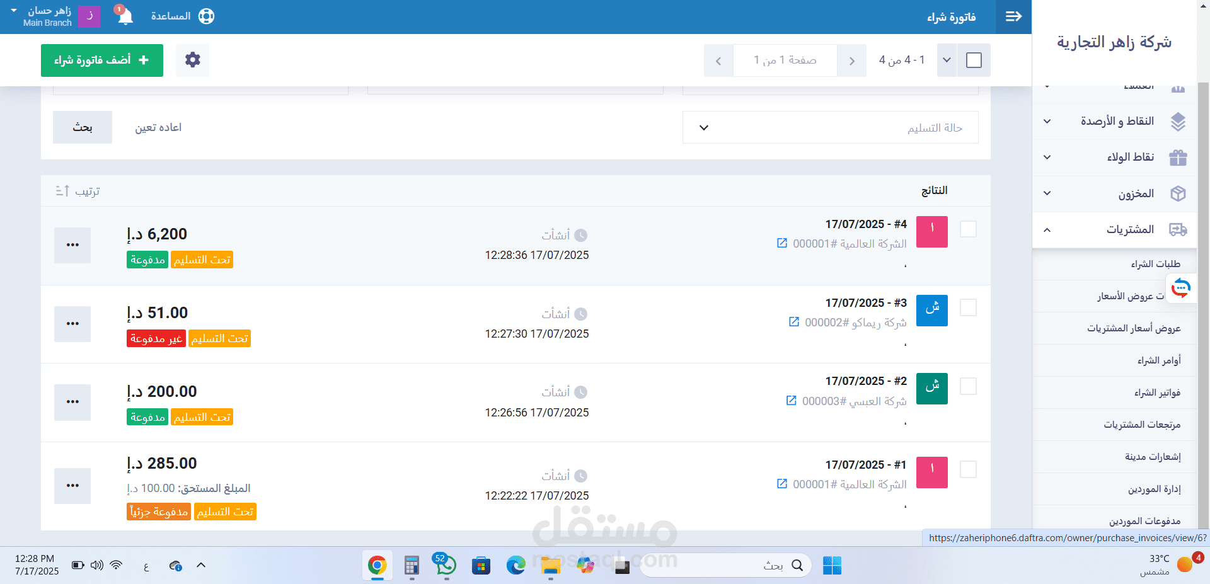The image size is (1210, 584).
Task: Tick the checkbox for invoice #4
Action: [968, 229]
